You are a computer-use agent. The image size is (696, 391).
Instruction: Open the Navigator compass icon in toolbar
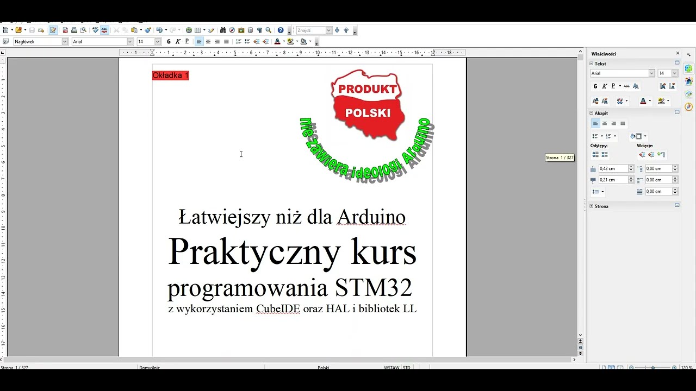(232, 30)
